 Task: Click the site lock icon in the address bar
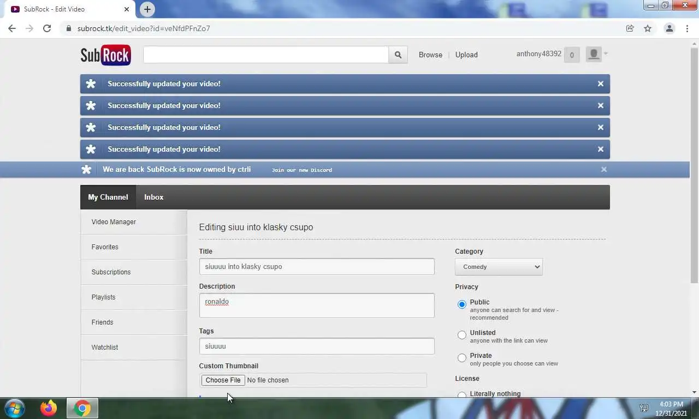(68, 28)
